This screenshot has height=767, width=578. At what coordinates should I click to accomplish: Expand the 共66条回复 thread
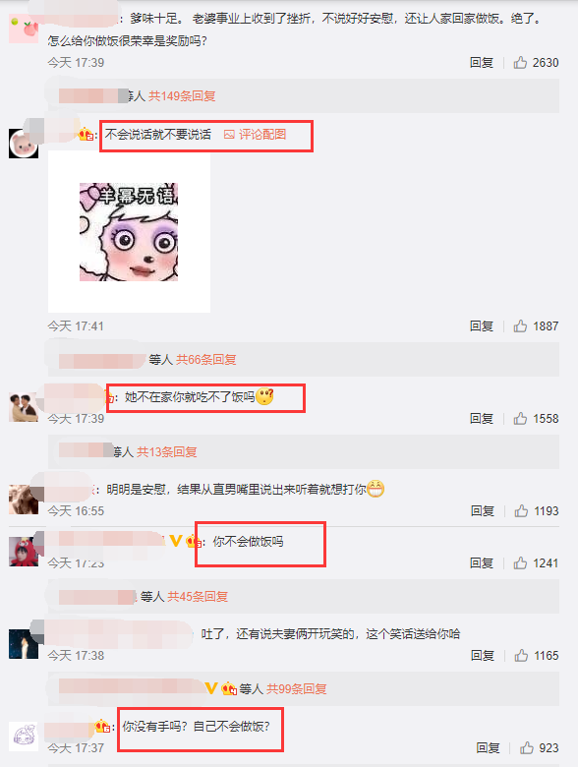[x=205, y=360]
